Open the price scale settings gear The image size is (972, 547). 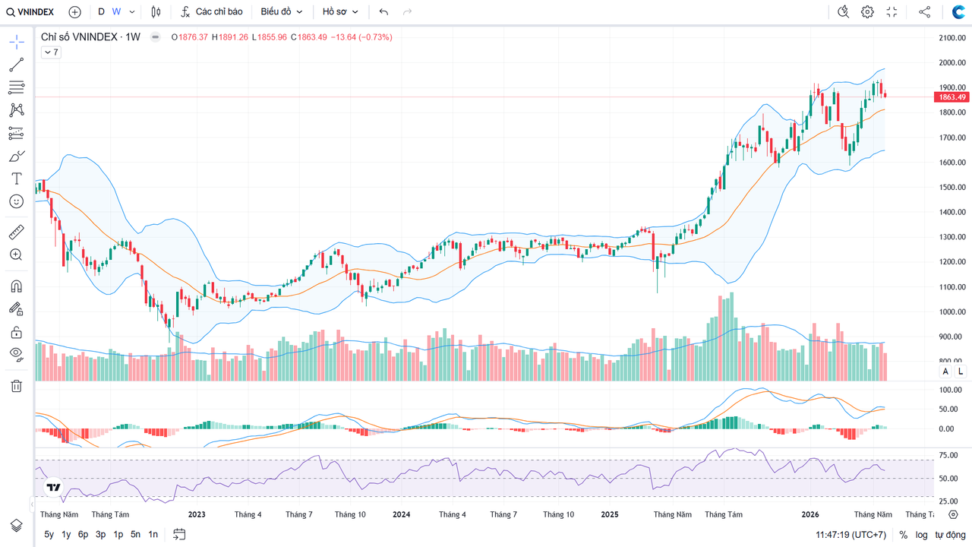[953, 514]
